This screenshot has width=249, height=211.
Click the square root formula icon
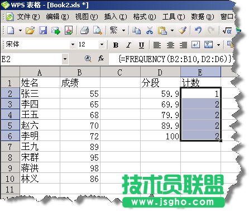tap(227, 30)
